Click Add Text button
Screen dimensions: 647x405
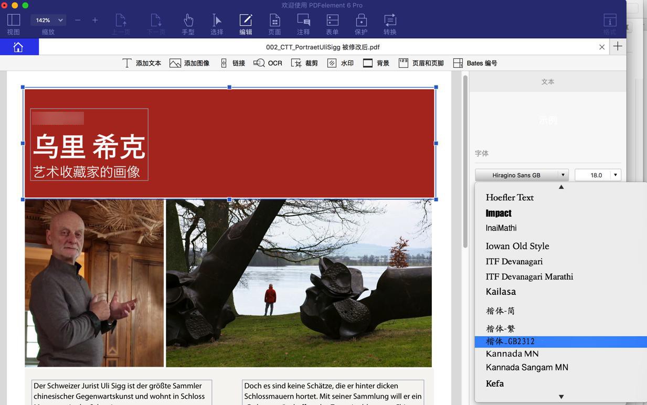point(142,63)
